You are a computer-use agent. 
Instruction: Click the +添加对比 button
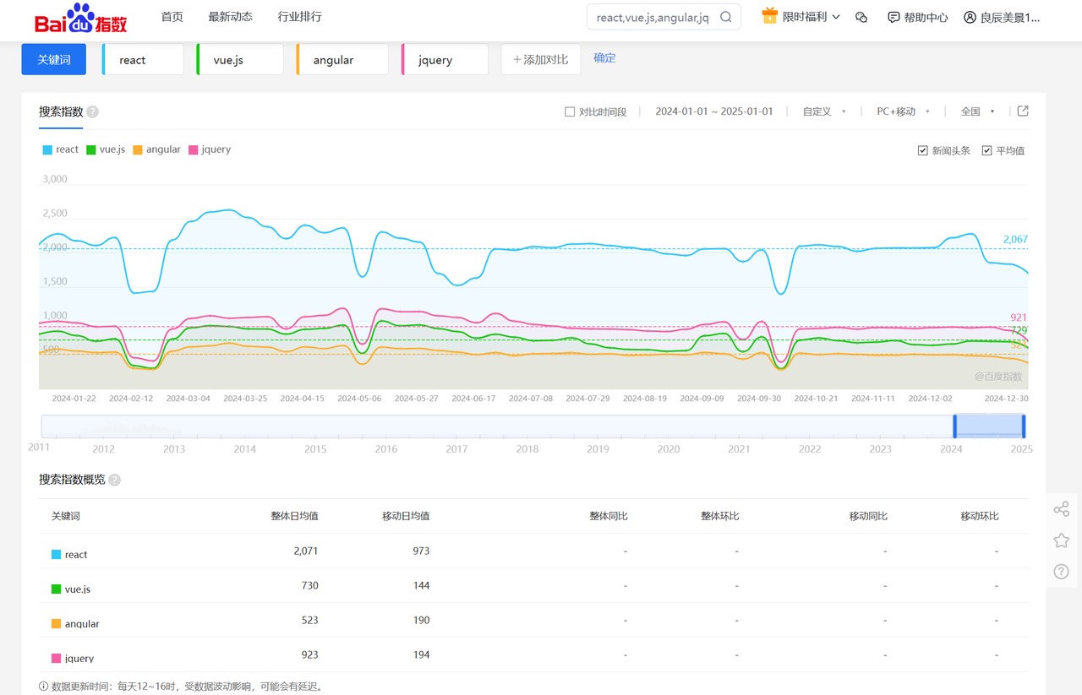click(x=541, y=60)
